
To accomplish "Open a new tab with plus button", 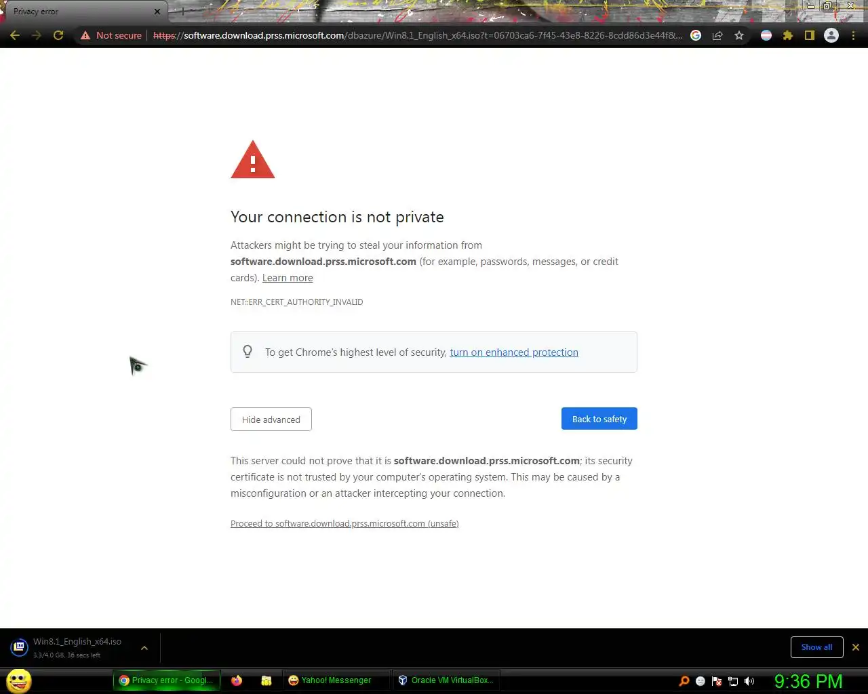I will click(182, 12).
